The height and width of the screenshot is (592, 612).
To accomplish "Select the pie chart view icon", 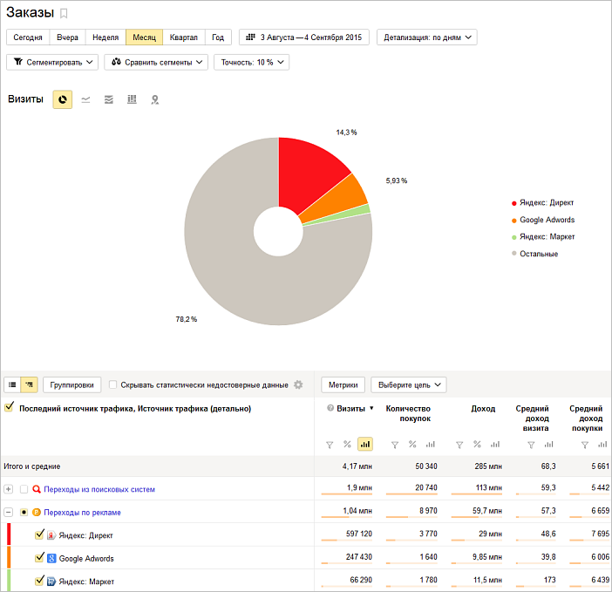I will pyautogui.click(x=63, y=99).
